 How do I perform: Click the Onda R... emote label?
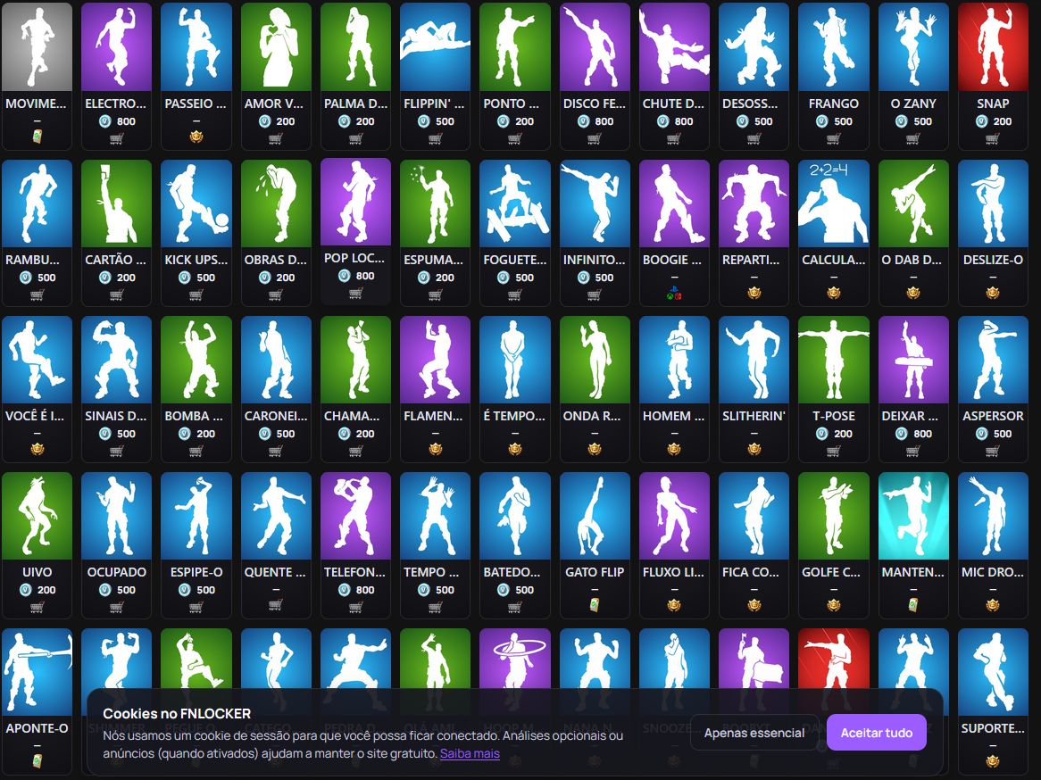coord(592,416)
